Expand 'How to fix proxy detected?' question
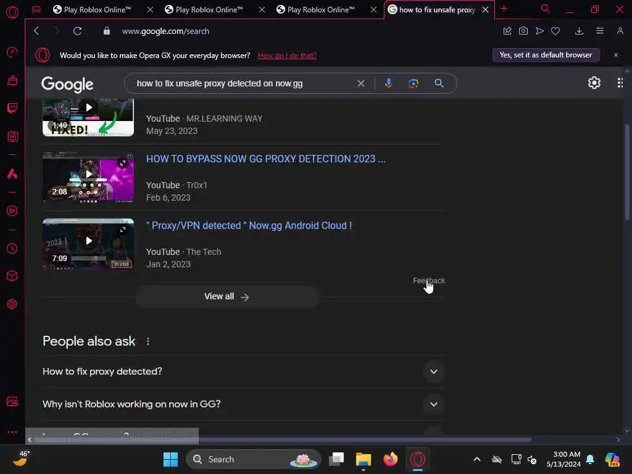632x474 pixels. [243, 372]
